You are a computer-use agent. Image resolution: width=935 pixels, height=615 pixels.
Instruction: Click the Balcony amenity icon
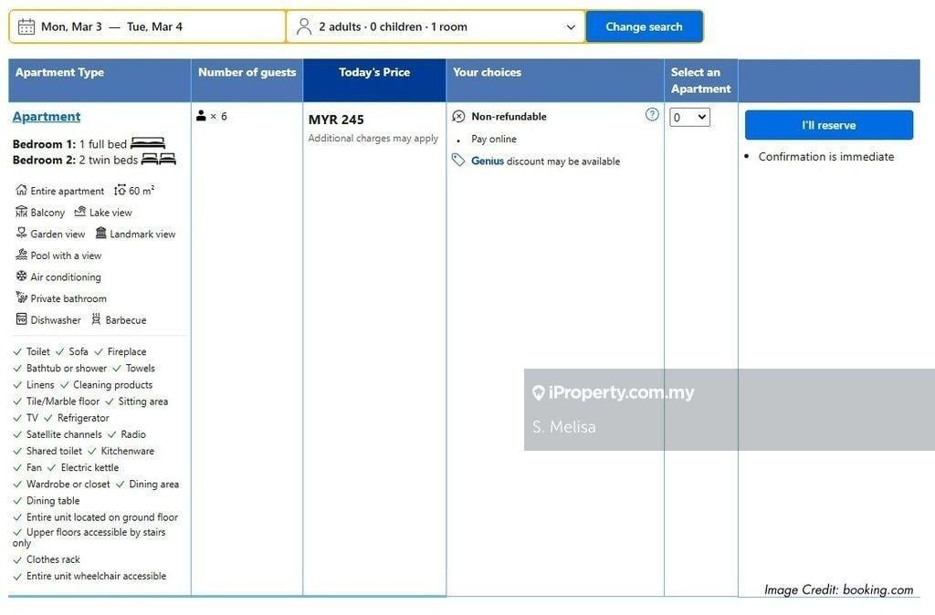[x=21, y=212]
